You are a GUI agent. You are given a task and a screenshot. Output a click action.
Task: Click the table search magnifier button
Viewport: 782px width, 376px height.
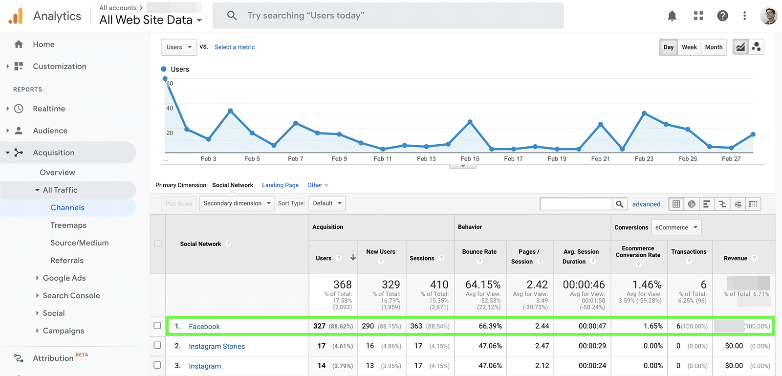619,204
